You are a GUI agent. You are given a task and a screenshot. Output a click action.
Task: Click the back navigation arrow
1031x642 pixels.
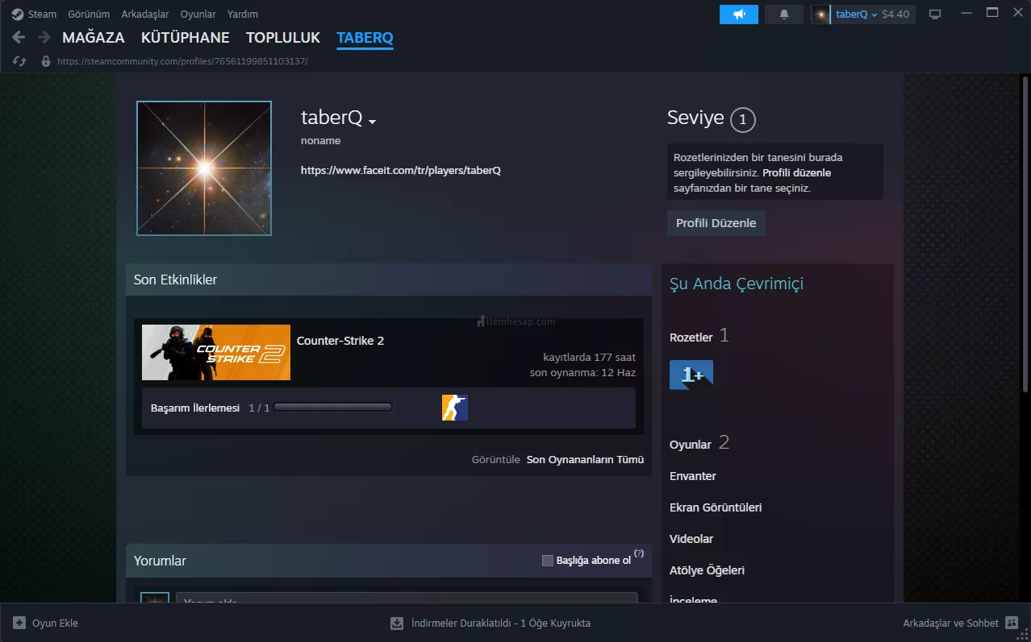[19, 38]
